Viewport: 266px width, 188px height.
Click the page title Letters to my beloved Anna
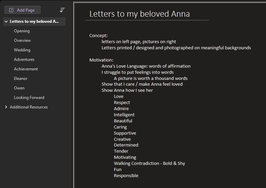[139, 14]
